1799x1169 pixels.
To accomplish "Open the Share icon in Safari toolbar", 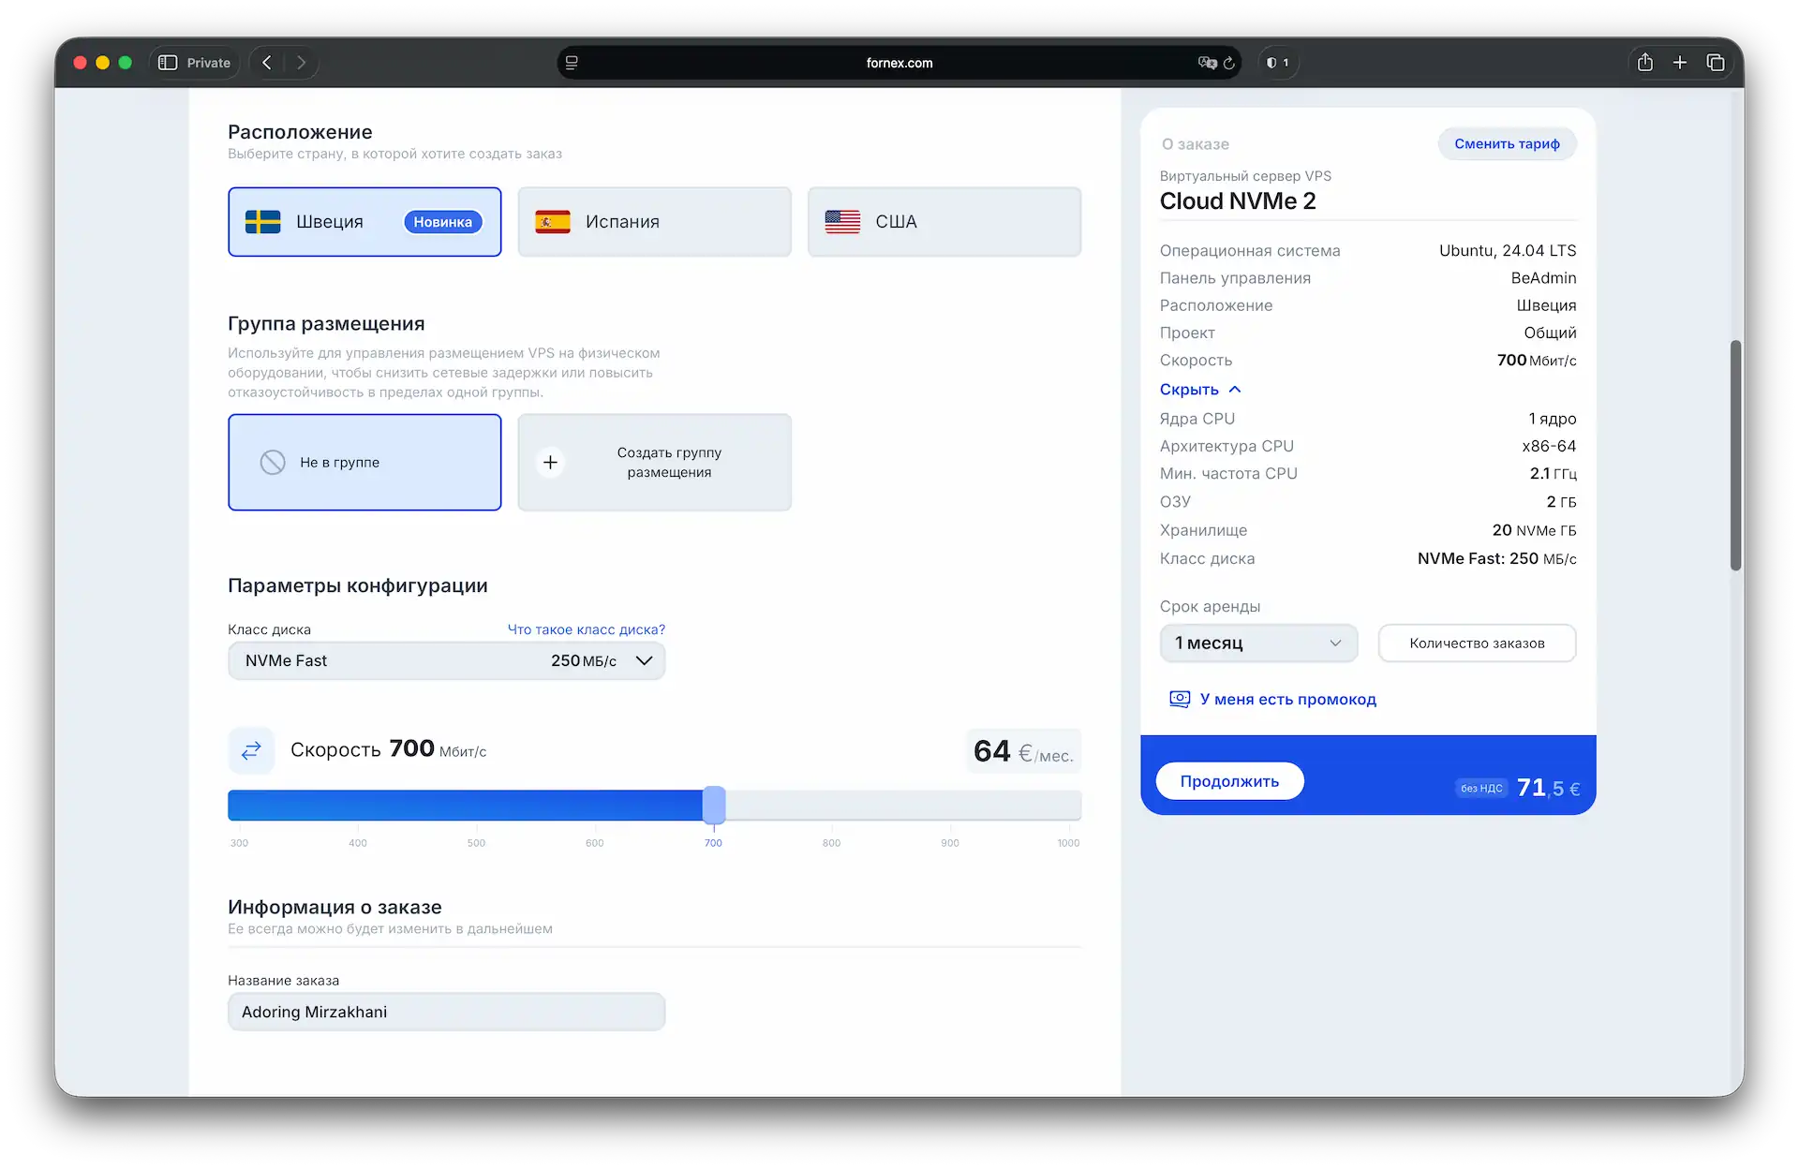I will 1644,63.
